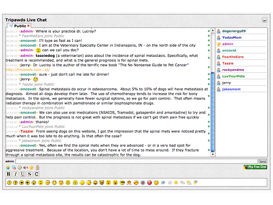Select LuvYourPets in the user list
Image resolution: width=273 pixels, height=205 pixels.
point(233,76)
